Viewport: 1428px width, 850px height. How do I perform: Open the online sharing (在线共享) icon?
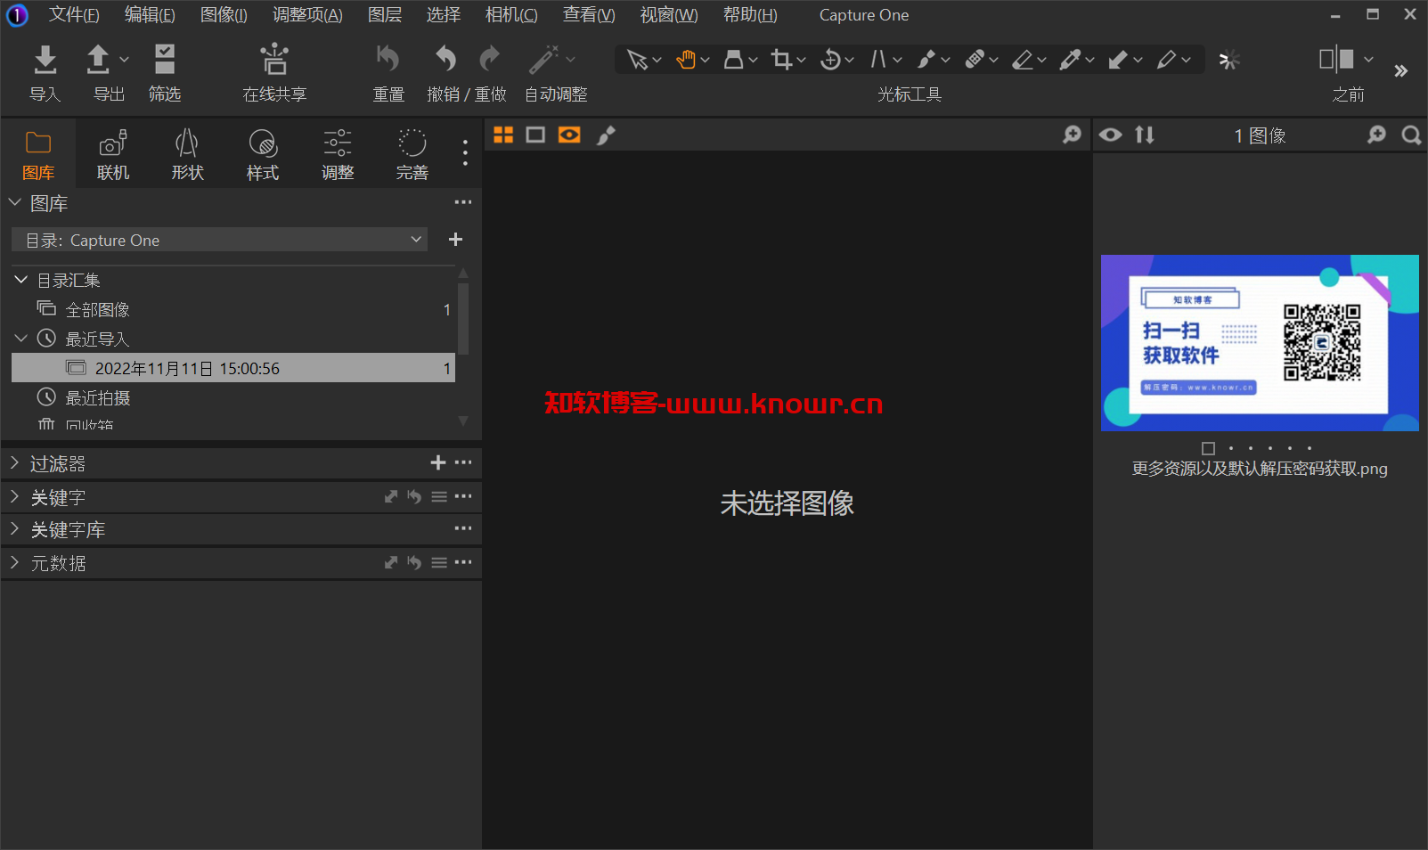[274, 60]
